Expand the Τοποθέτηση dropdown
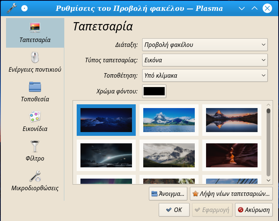The height and width of the screenshot is (221, 279). pos(205,75)
